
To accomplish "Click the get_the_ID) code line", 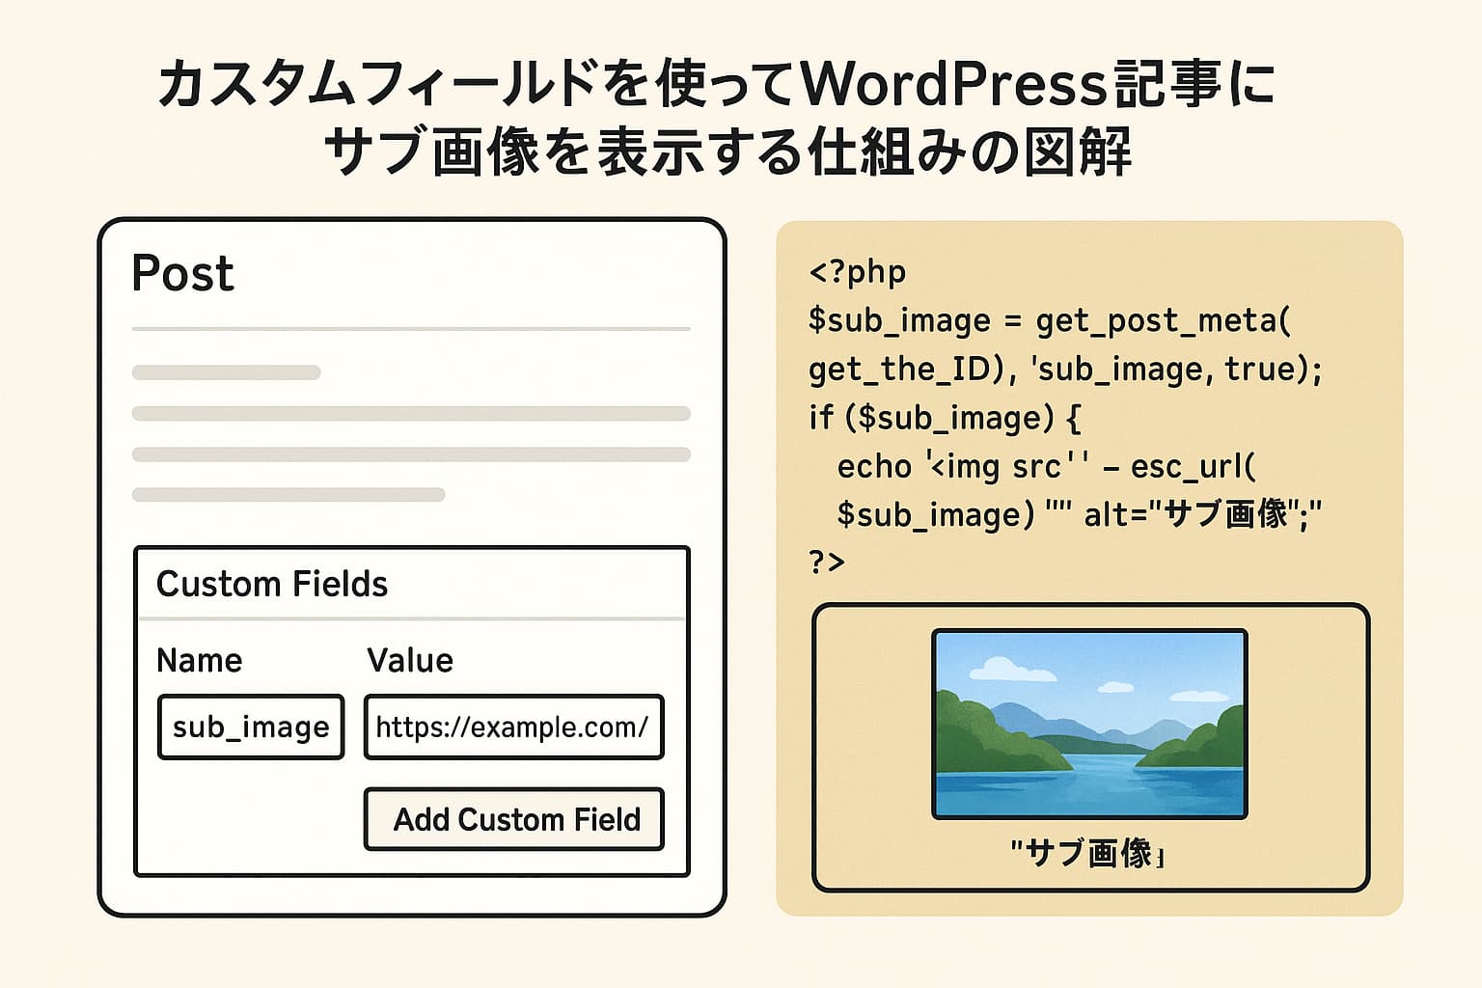I will pyautogui.click(x=1065, y=369).
